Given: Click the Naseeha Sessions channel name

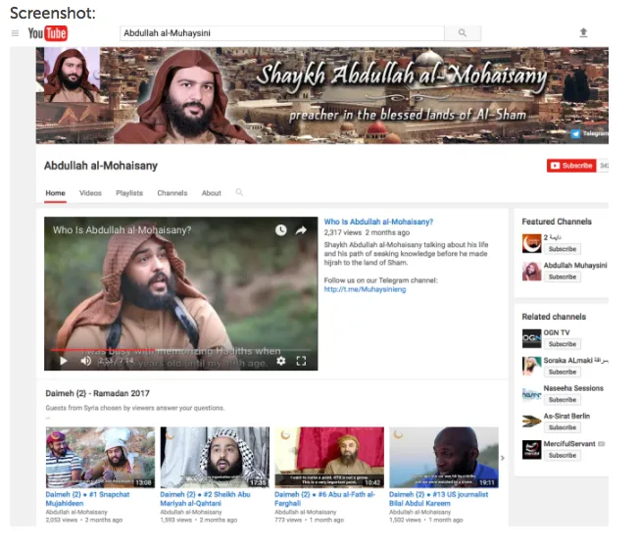Looking at the screenshot, I should [573, 388].
